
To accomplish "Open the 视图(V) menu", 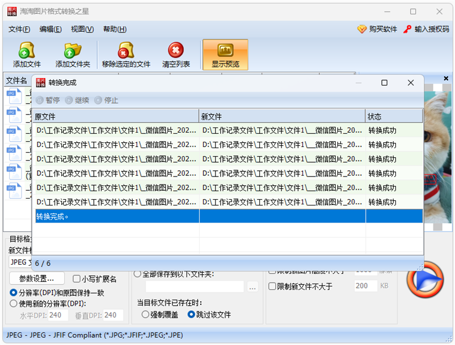I will tap(82, 29).
